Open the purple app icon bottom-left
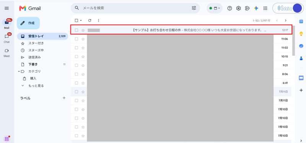 pos(7,139)
